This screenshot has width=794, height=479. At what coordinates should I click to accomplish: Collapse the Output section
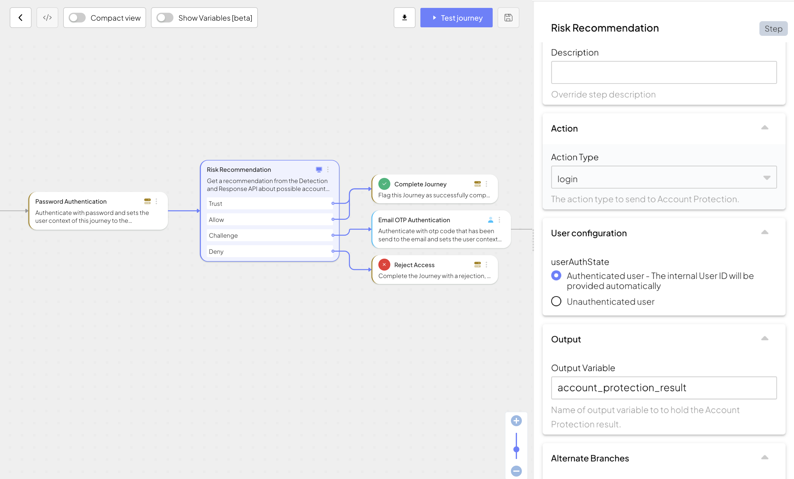click(765, 338)
